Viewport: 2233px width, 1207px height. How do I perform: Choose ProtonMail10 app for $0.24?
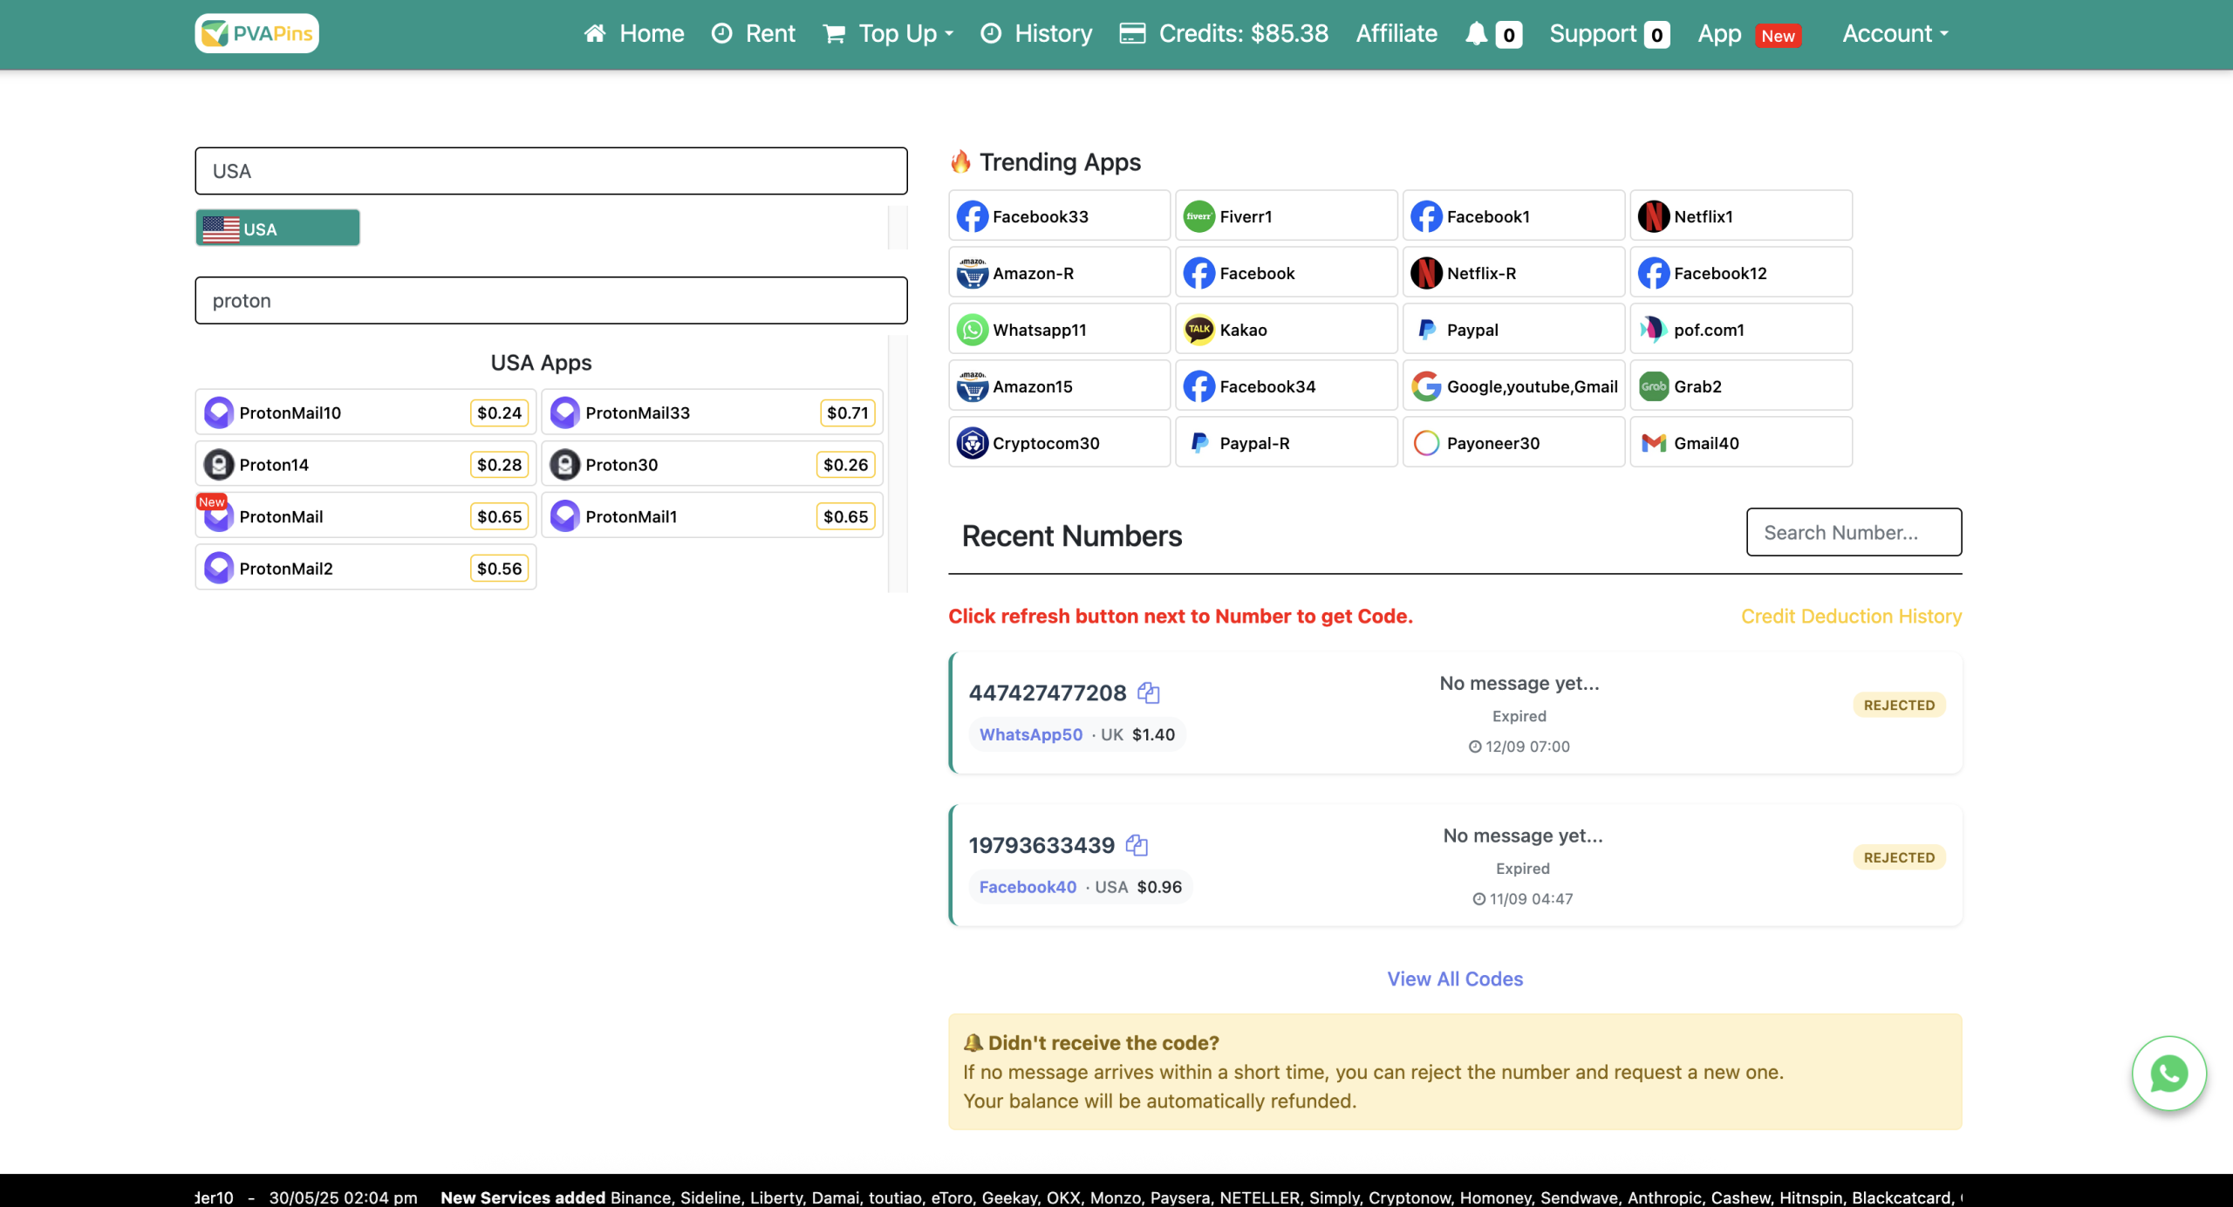[365, 413]
